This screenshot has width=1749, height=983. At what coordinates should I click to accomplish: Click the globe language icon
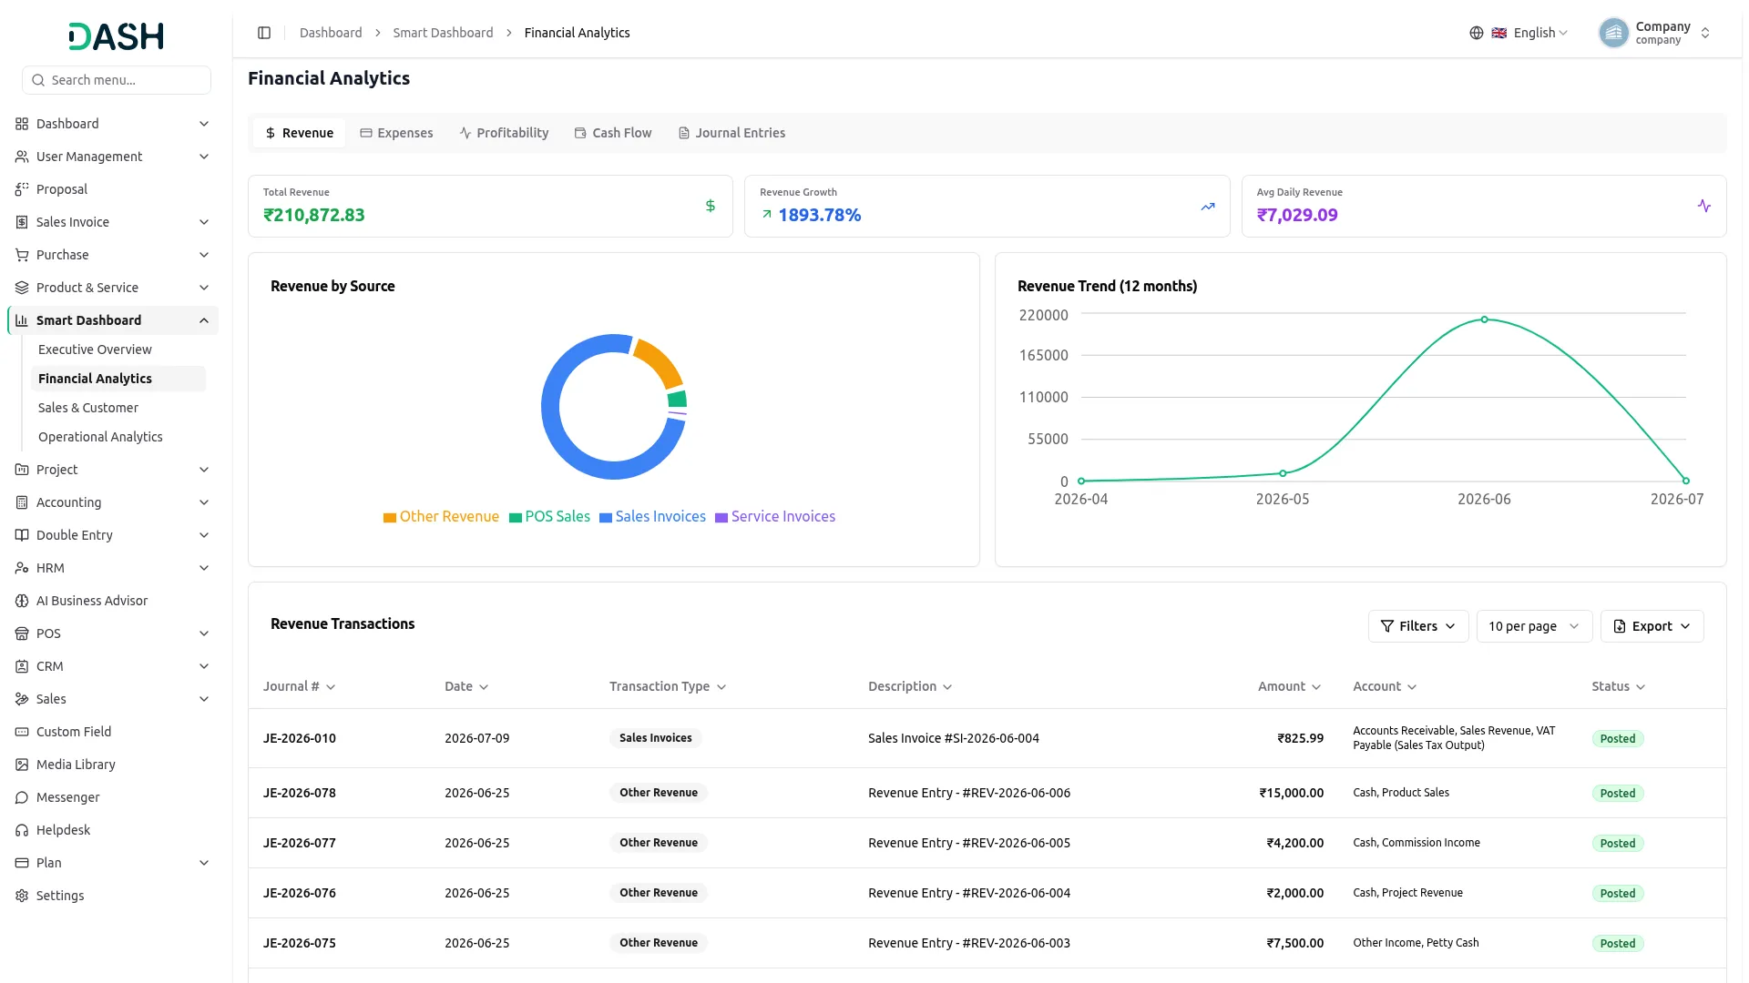pos(1477,33)
